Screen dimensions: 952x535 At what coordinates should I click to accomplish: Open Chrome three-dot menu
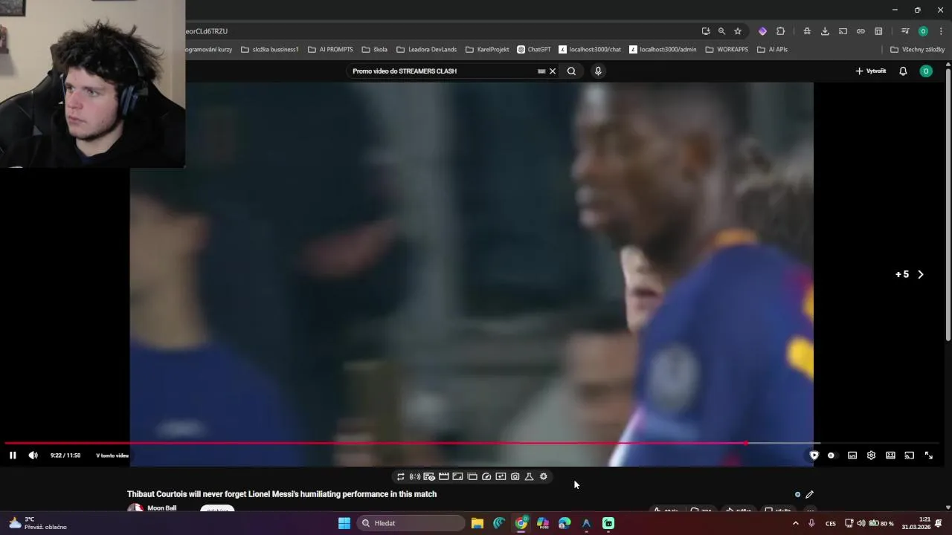click(942, 31)
